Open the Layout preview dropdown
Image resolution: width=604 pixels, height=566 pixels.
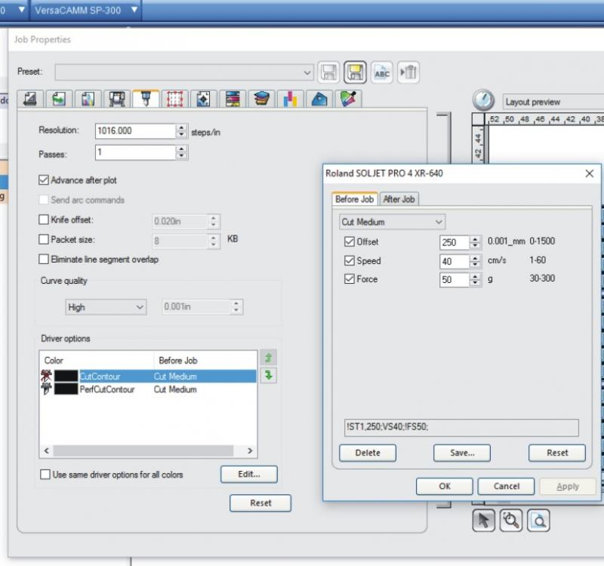pyautogui.click(x=553, y=102)
